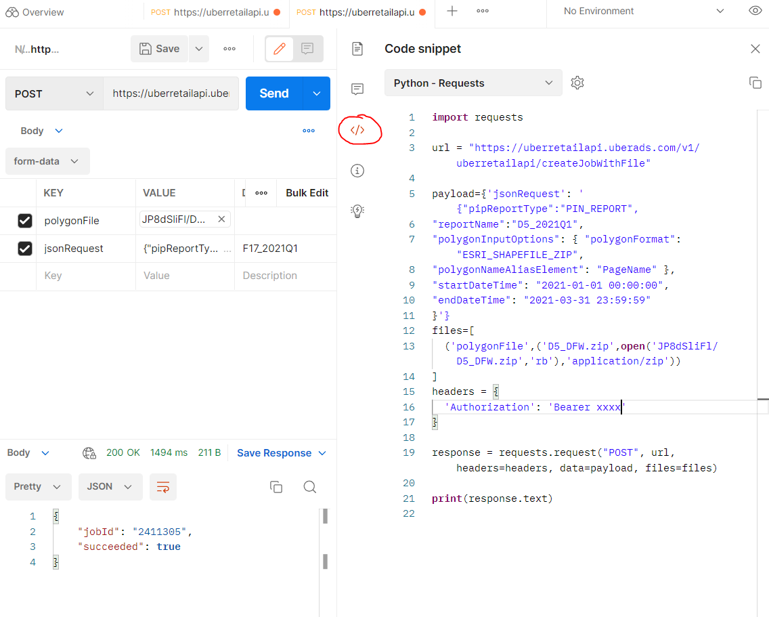Select the jsonRequest key cell
Viewport: 769px width, 617px height.
pos(86,249)
